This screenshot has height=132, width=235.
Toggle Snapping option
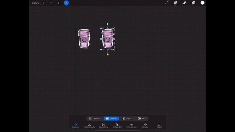[x=76, y=125]
